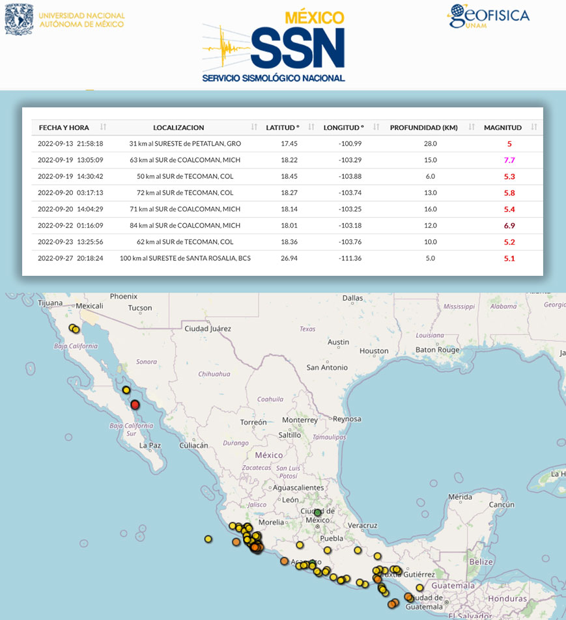Click the isolated yellow offshore marker west of Jalisco
This screenshot has height=620, width=566.
pyautogui.click(x=208, y=539)
